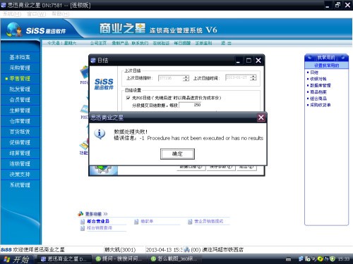
Task: Open 营业员销售提成 link
Action: 208,221
